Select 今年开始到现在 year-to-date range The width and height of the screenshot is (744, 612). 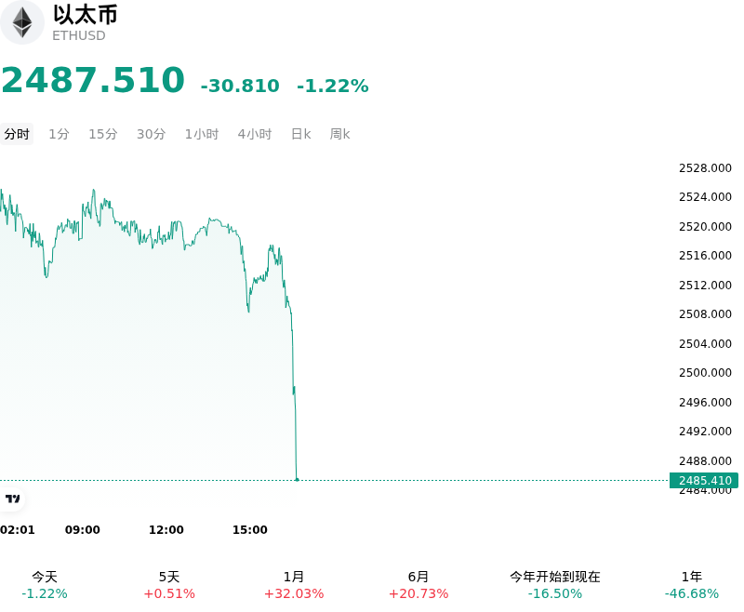point(554,585)
